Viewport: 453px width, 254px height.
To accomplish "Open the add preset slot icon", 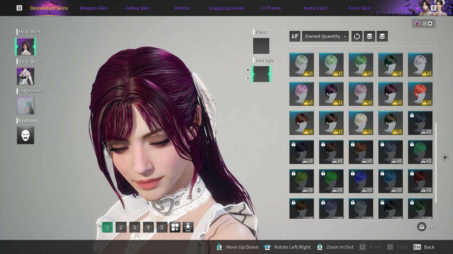I will pos(175,227).
